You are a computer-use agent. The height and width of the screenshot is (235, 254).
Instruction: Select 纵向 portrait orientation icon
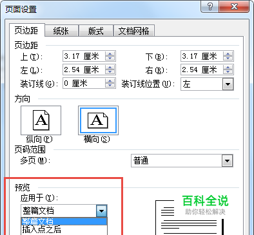[x=41, y=120]
